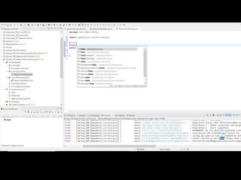Choose Table - jakarta.persistence proposal
The width and height of the screenshot is (241, 180).
pos(107,49)
